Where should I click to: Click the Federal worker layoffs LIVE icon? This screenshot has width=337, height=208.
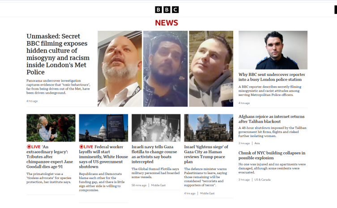(81, 147)
